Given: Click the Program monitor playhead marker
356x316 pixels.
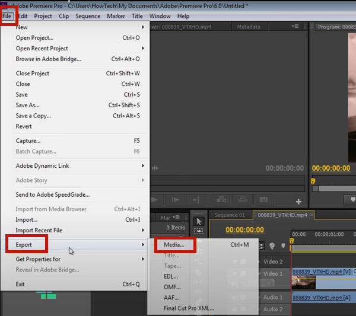Looking at the screenshot, I should point(313,181).
